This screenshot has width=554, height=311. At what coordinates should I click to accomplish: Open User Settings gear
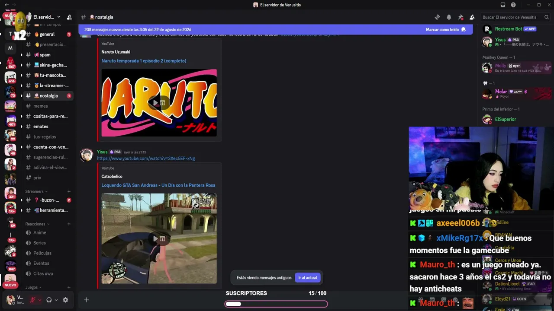[x=65, y=300]
